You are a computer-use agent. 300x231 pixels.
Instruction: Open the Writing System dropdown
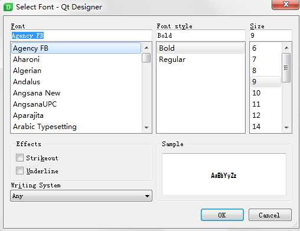tap(81, 196)
